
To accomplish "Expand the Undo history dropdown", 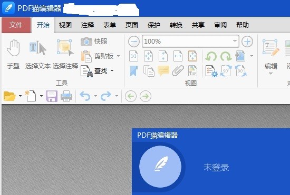I will tap(95, 96).
